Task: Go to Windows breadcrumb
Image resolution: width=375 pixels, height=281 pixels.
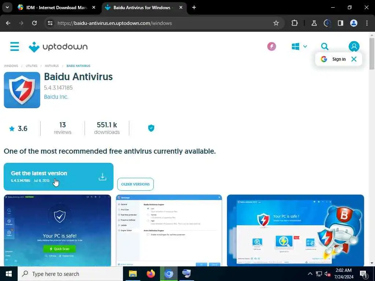Action: 11,66
